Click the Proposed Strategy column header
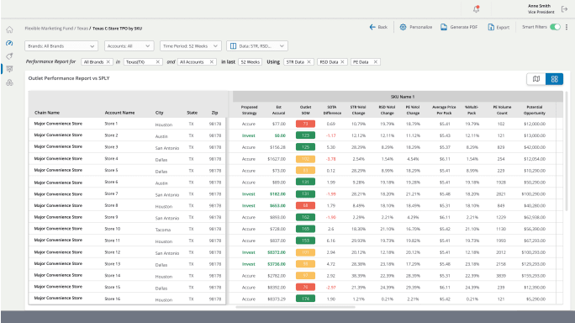This screenshot has height=323, width=575. point(250,110)
